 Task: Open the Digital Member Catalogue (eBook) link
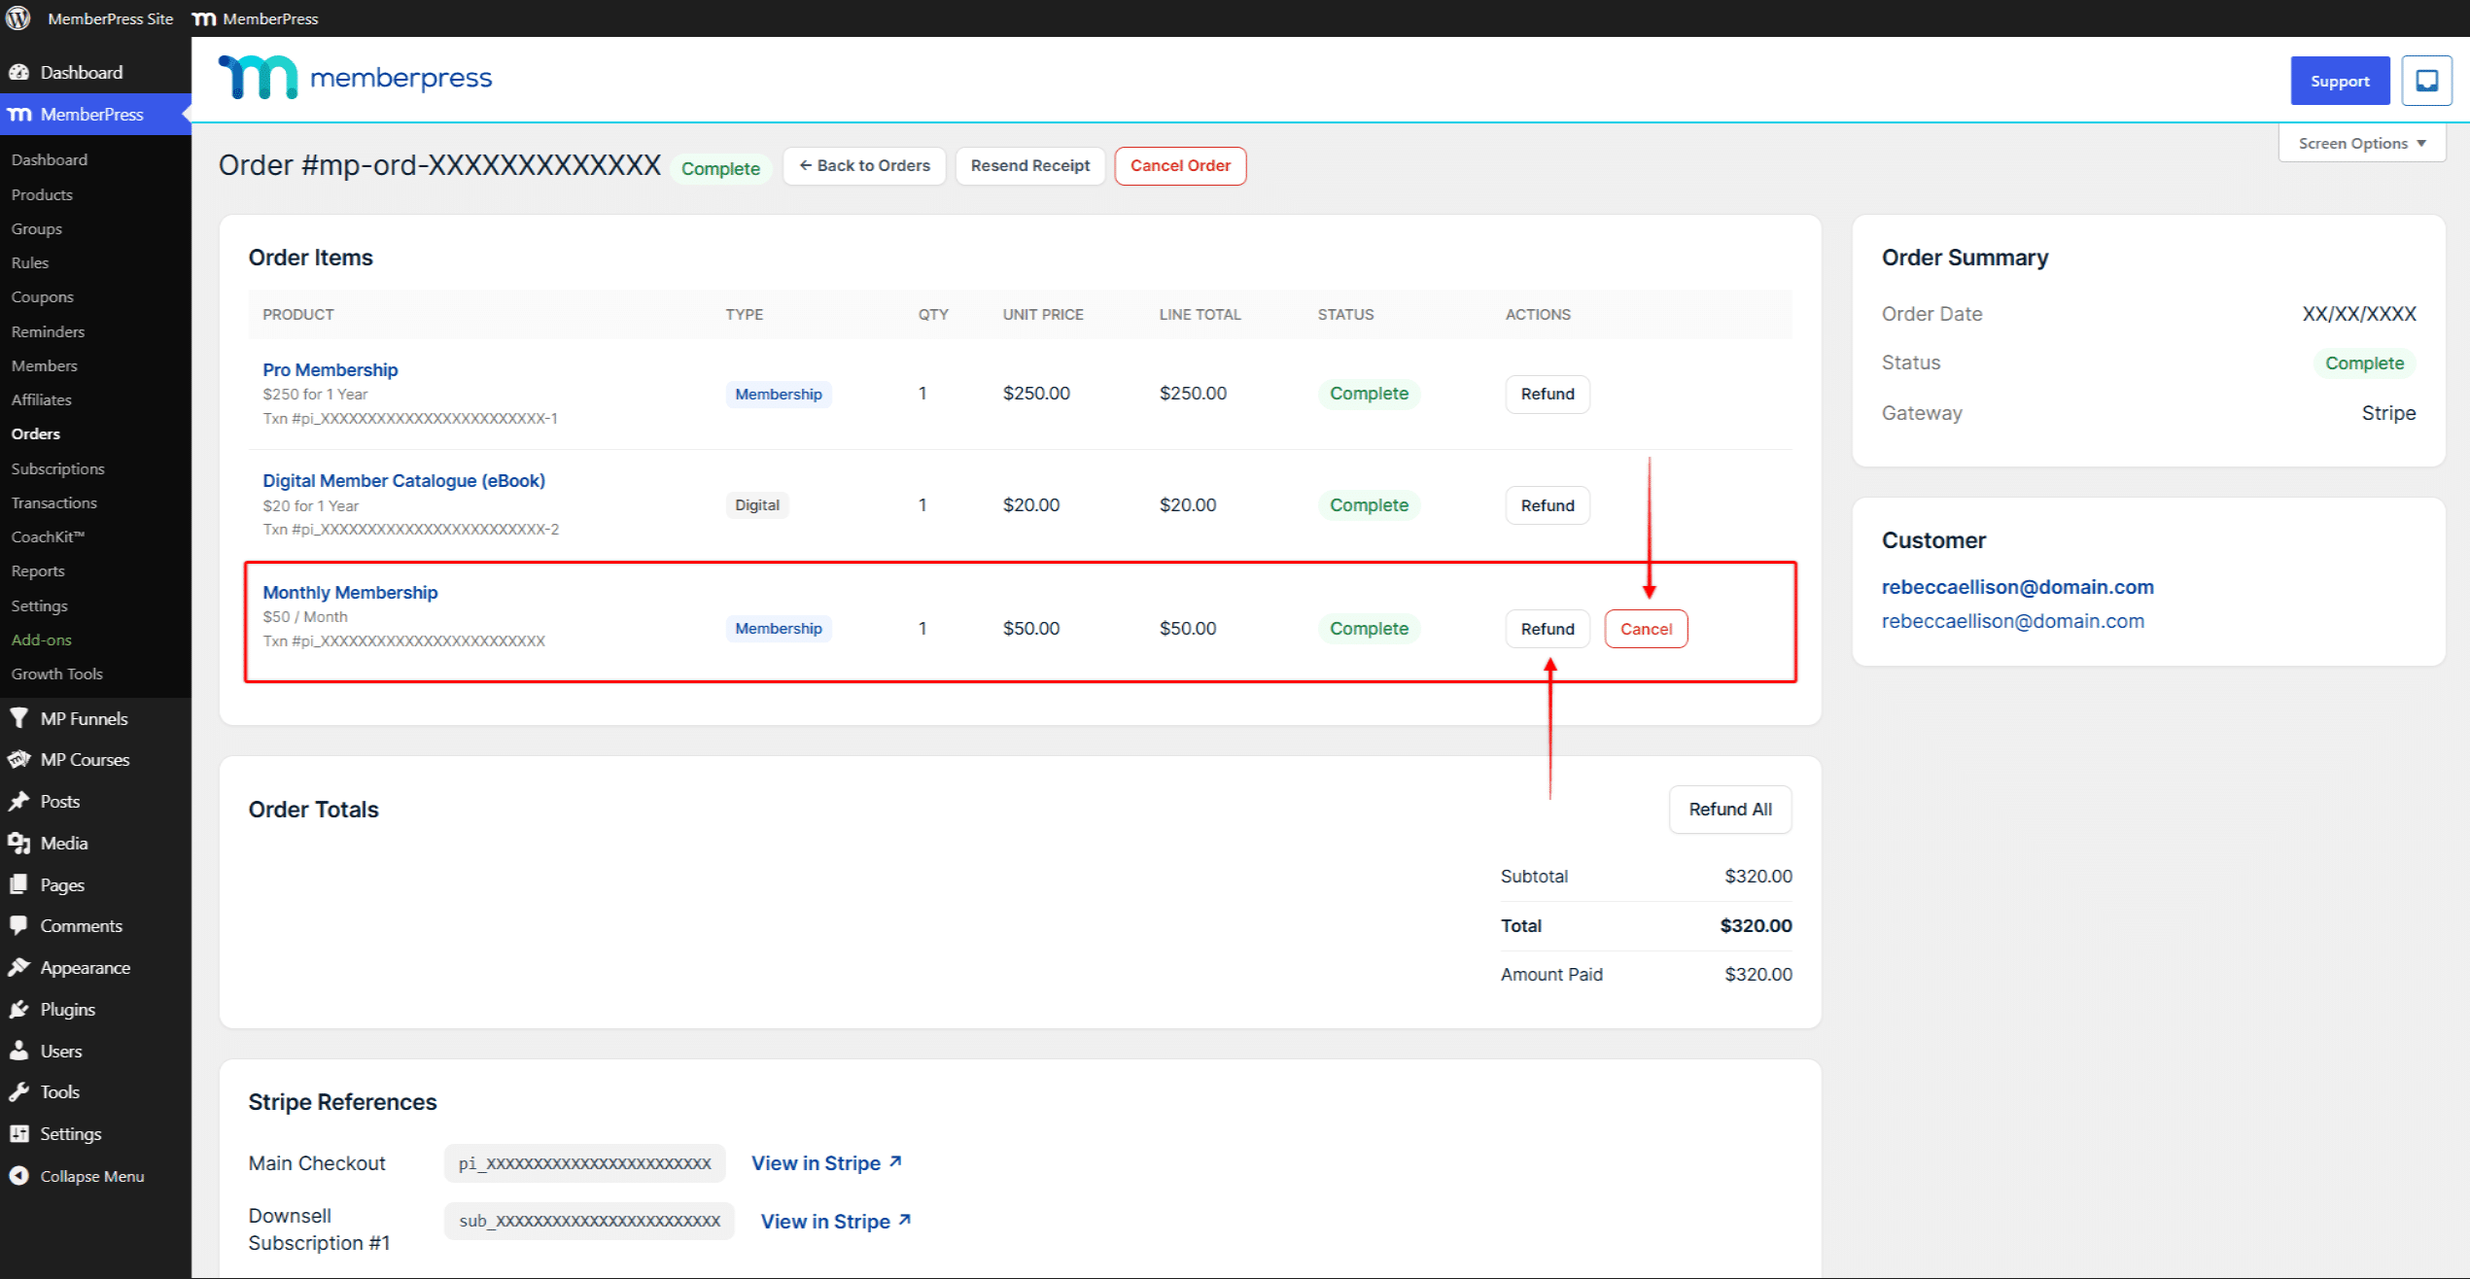click(x=403, y=480)
